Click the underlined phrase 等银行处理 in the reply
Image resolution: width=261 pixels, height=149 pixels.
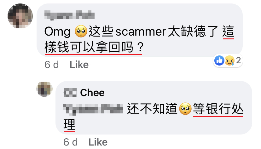[218, 109]
